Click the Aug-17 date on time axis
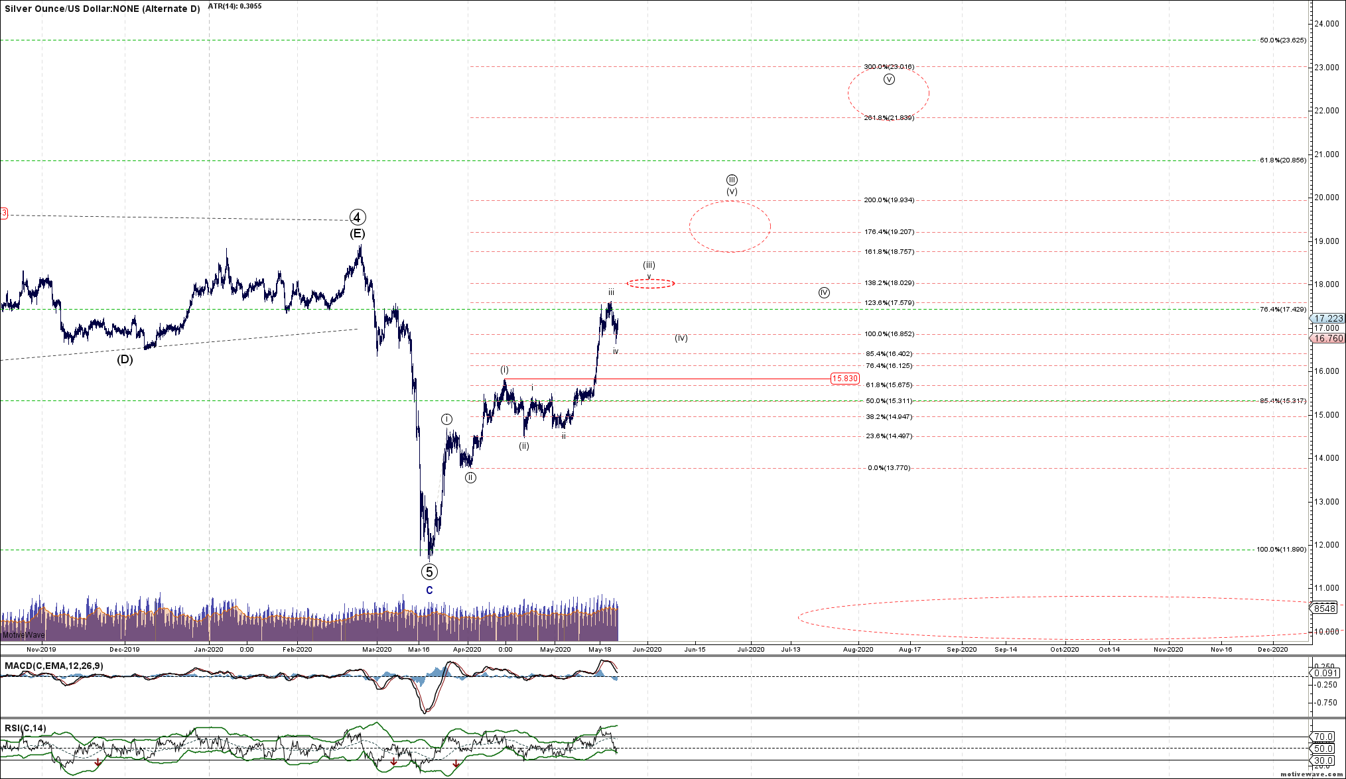 [909, 650]
